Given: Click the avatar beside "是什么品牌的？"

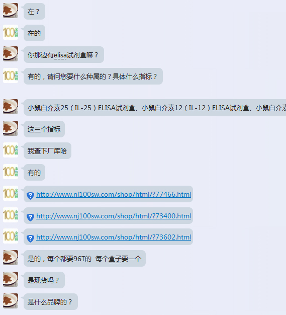Looking at the screenshot, I should click(x=11, y=301).
